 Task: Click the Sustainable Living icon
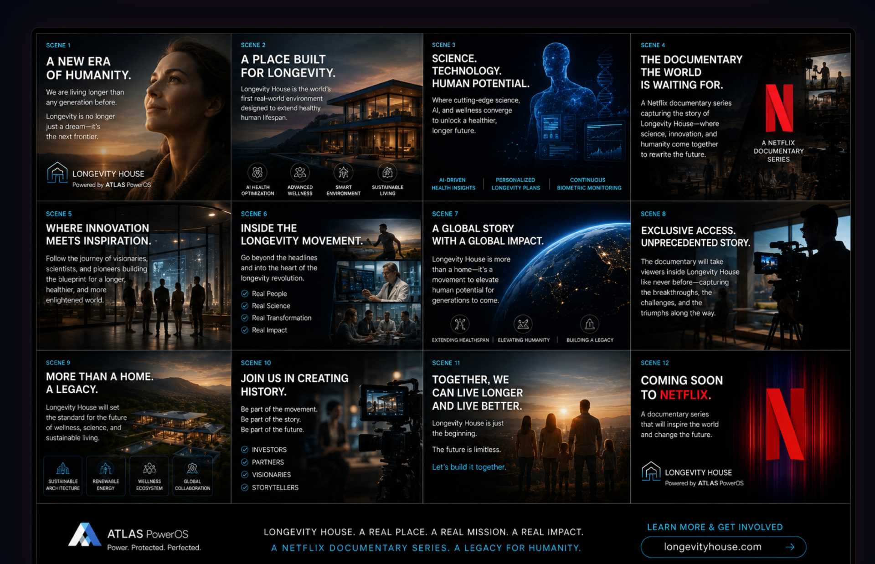387,173
